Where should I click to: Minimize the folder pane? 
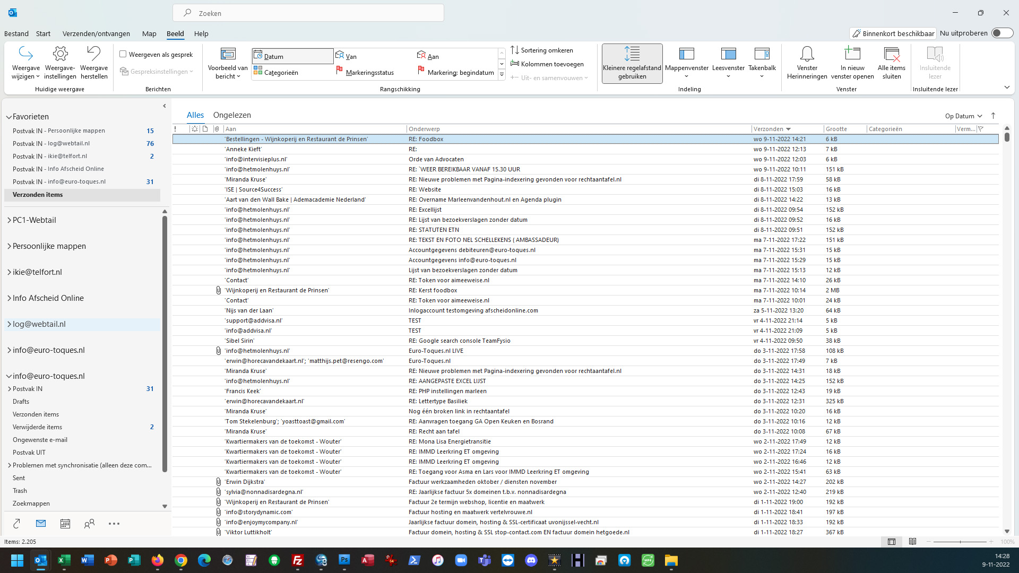[x=165, y=106]
